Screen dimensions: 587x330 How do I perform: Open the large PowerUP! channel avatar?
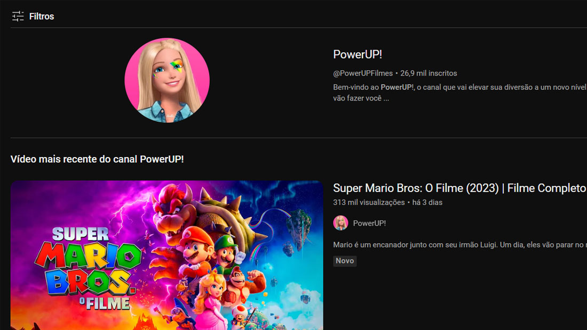coord(167,80)
